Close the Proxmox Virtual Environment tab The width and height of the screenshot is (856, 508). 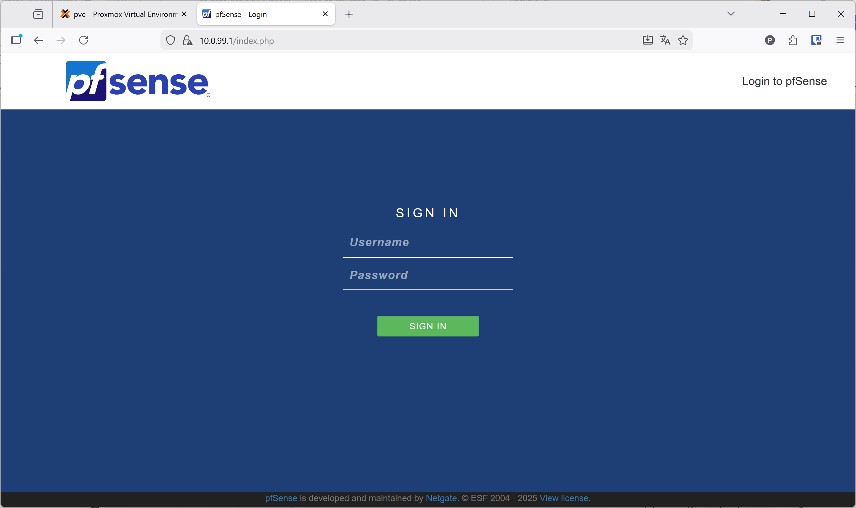pyautogui.click(x=184, y=14)
